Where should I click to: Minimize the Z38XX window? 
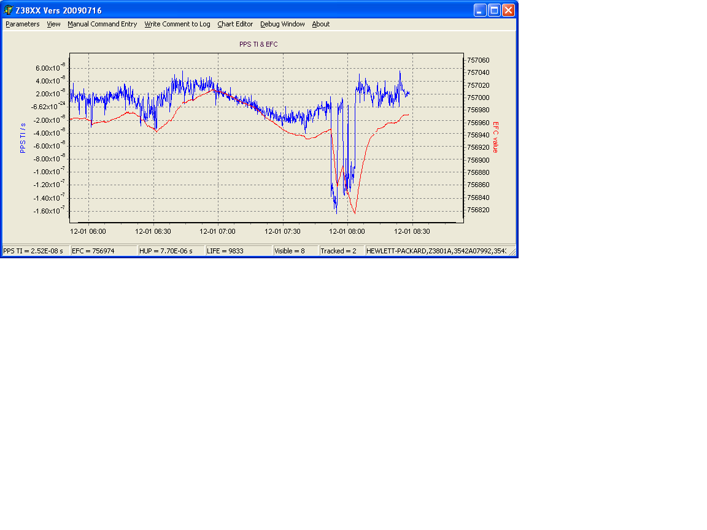coord(480,10)
